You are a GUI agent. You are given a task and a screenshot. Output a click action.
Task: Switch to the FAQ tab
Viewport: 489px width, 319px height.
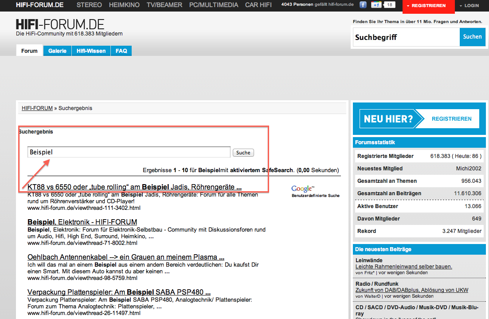tap(121, 51)
